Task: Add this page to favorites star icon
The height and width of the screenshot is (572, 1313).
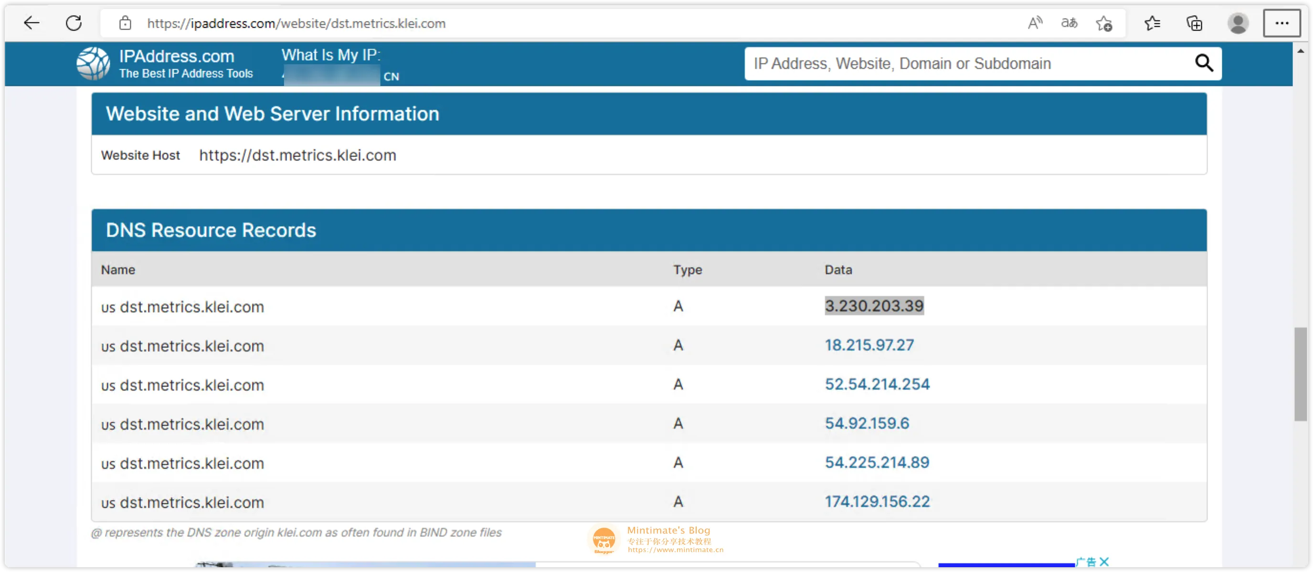Action: tap(1104, 23)
